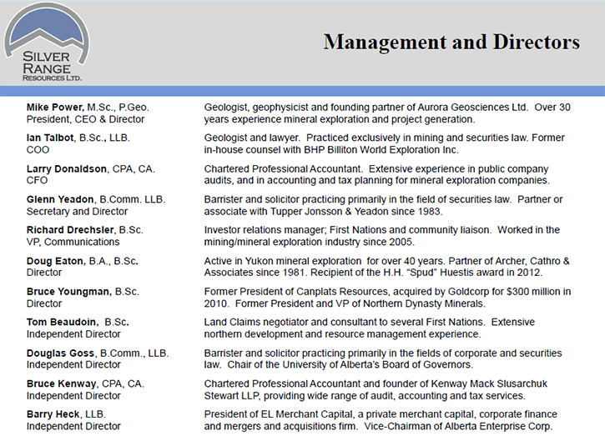
Task: Click Richard Drechsler, B.Sc. name
Action: pyautogui.click(x=84, y=230)
